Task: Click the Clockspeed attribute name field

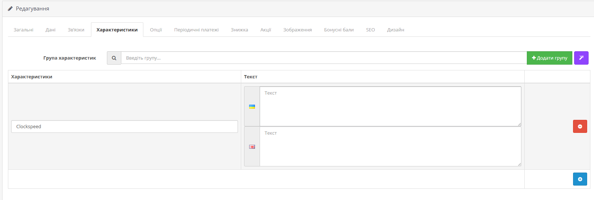Action: tap(125, 126)
